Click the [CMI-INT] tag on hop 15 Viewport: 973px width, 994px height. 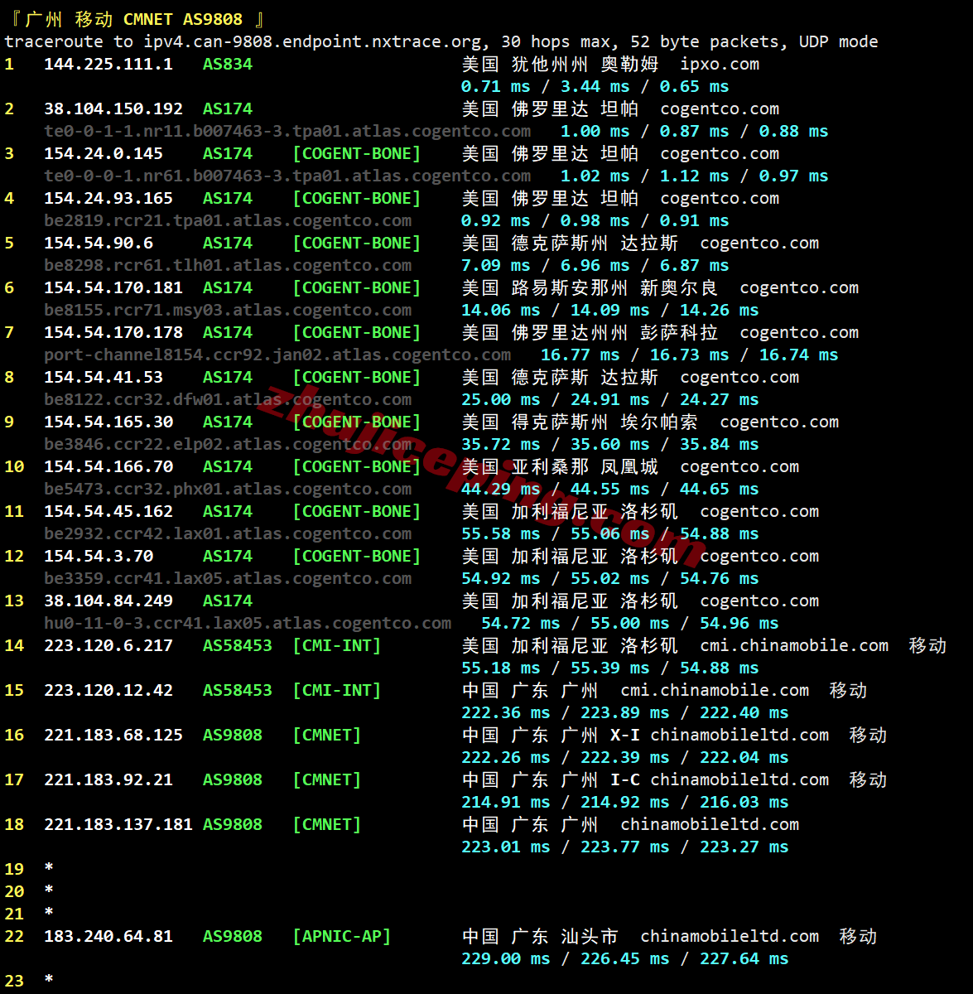[336, 690]
